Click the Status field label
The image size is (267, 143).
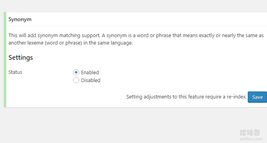click(x=15, y=72)
